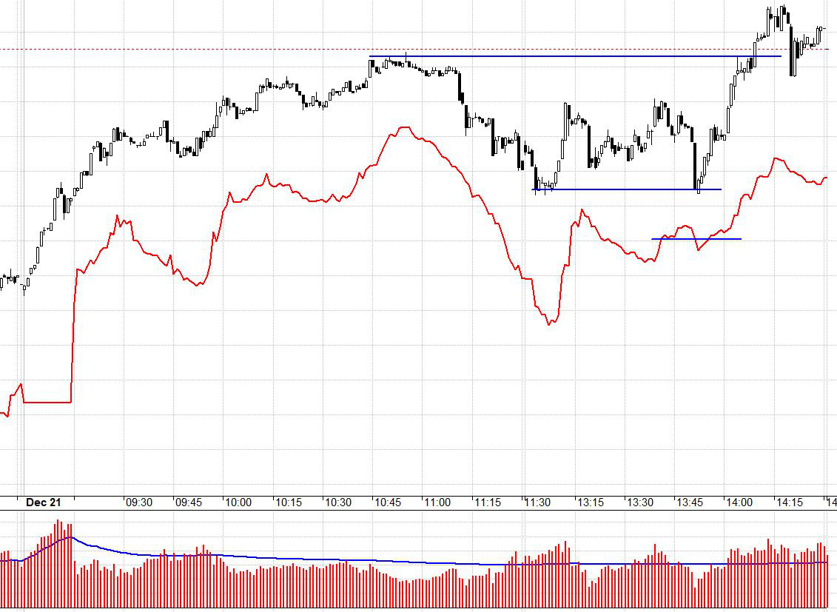The height and width of the screenshot is (612, 837).
Task: Click the 09:45 time axis label
Action: click(x=189, y=502)
